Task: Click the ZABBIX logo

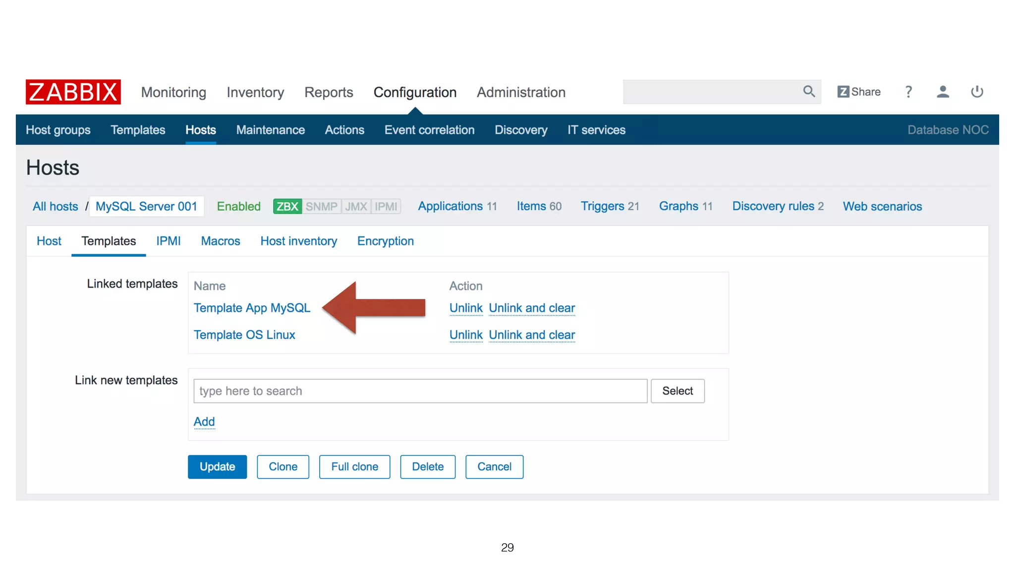Action: coord(73,92)
